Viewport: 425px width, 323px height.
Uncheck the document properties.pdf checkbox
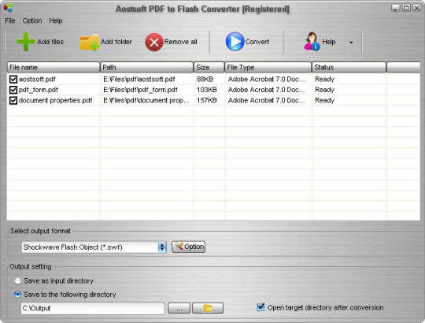click(13, 100)
